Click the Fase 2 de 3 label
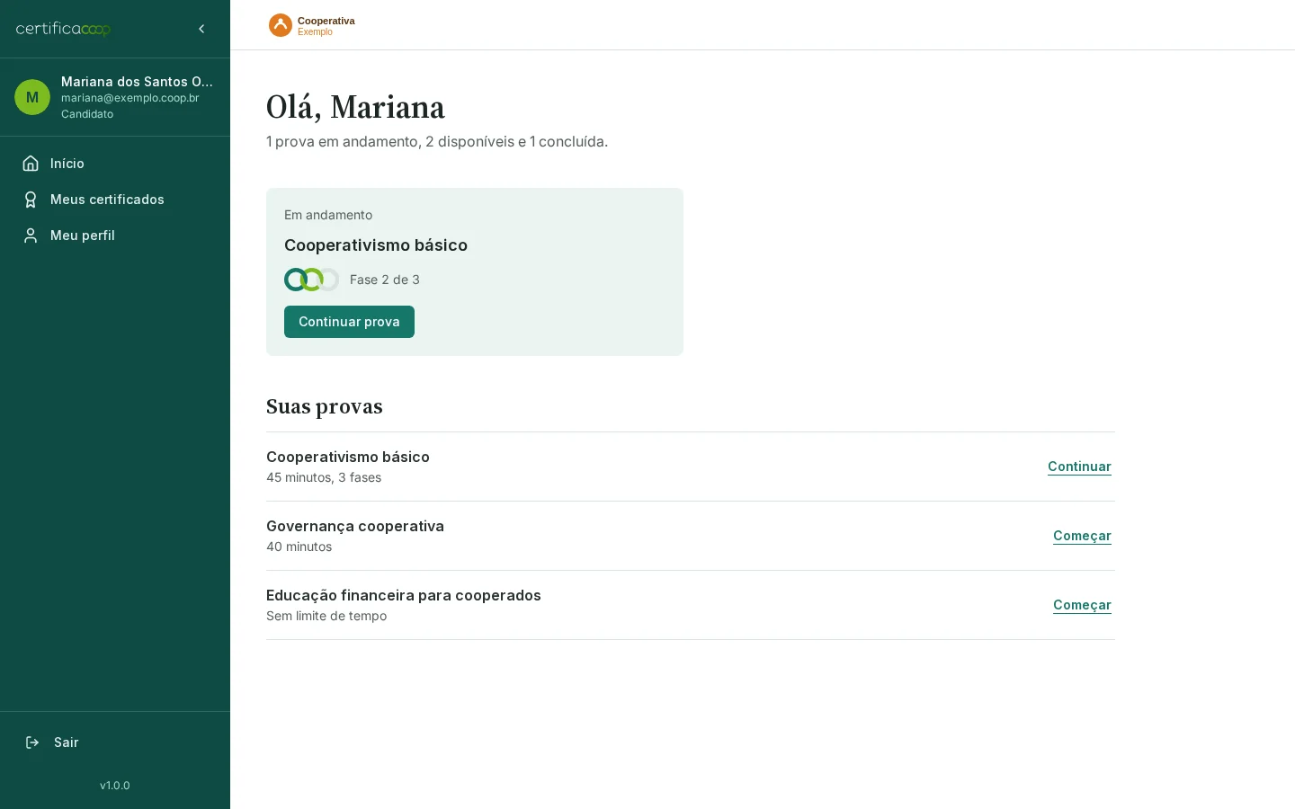Viewport: 1295px width, 809px height. (385, 280)
